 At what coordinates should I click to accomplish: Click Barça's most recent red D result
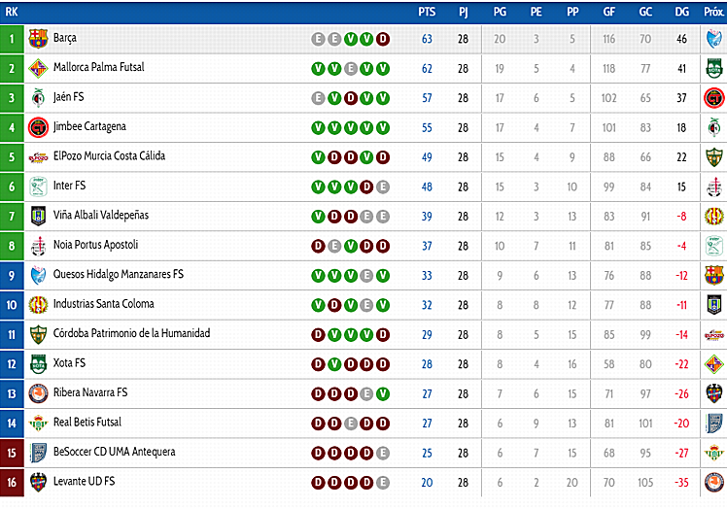(x=383, y=39)
